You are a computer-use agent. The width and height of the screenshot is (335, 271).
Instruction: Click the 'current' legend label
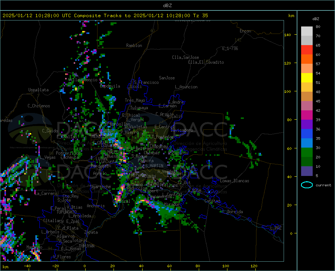click(323, 185)
